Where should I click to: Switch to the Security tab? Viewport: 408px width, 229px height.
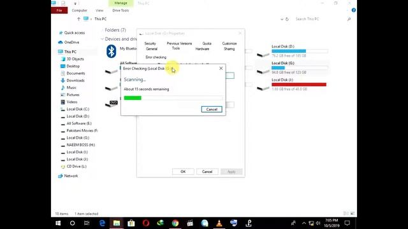pyautogui.click(x=150, y=43)
